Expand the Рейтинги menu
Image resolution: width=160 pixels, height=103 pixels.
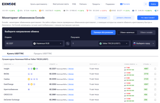click(x=84, y=4)
